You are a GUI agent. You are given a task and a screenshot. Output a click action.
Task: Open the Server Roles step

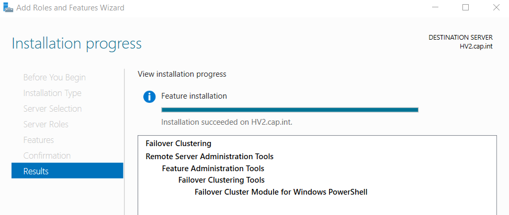(x=46, y=124)
